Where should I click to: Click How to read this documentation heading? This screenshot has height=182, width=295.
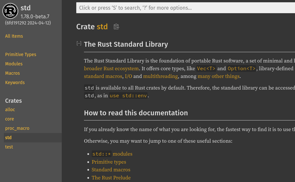click(x=136, y=113)
